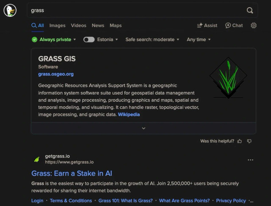The height and width of the screenshot is (206, 271).
Task: Click the GRASS GIS logo image
Action: [228, 78]
